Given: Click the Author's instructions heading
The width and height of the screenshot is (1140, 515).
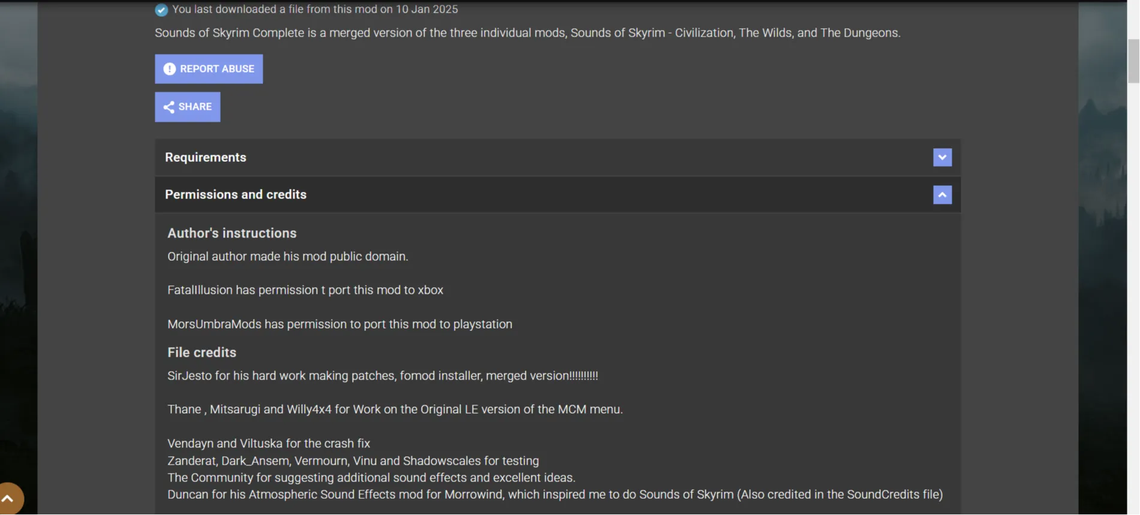Looking at the screenshot, I should 232,233.
